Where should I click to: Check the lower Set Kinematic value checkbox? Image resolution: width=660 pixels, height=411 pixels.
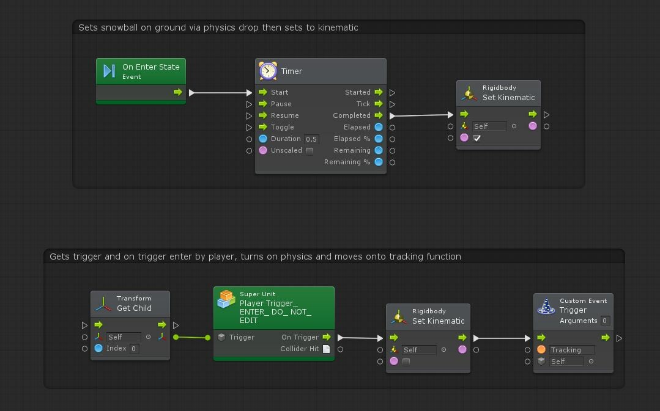tap(406, 362)
